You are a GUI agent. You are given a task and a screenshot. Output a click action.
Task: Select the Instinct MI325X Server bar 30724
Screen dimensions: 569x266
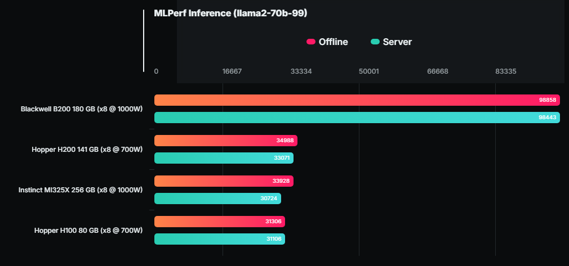click(x=217, y=199)
